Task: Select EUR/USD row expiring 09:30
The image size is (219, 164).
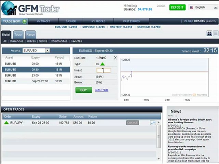Action: click(x=36, y=70)
